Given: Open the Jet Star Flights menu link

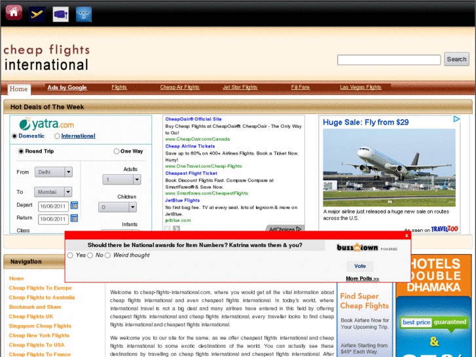Looking at the screenshot, I should pos(240,87).
